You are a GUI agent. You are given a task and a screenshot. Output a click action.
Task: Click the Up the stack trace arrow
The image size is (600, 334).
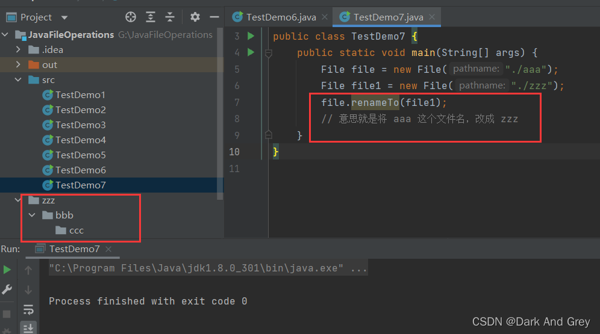[x=28, y=270]
